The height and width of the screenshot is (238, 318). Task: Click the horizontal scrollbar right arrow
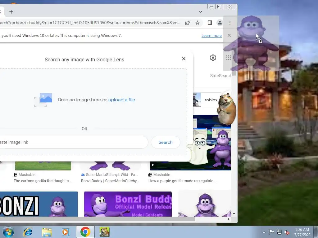pyautogui.click(x=229, y=219)
